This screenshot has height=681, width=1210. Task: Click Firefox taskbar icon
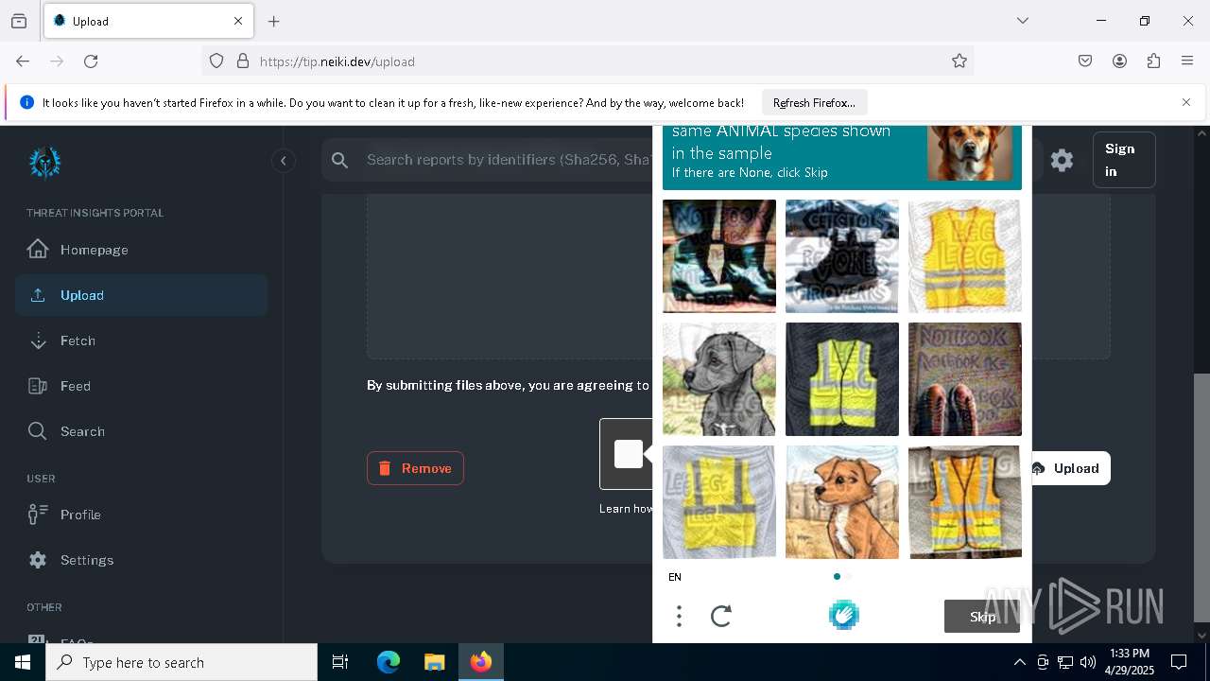coord(481,662)
